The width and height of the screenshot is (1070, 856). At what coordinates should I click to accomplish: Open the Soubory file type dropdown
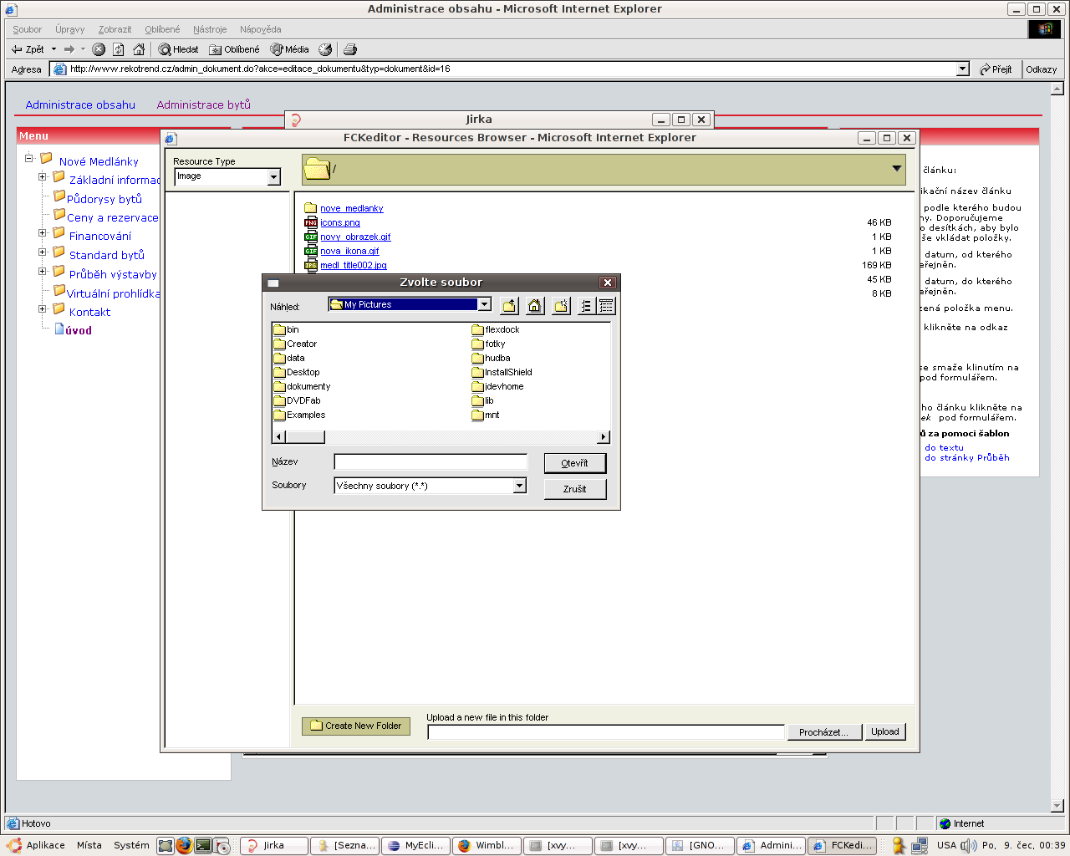pyautogui.click(x=519, y=486)
